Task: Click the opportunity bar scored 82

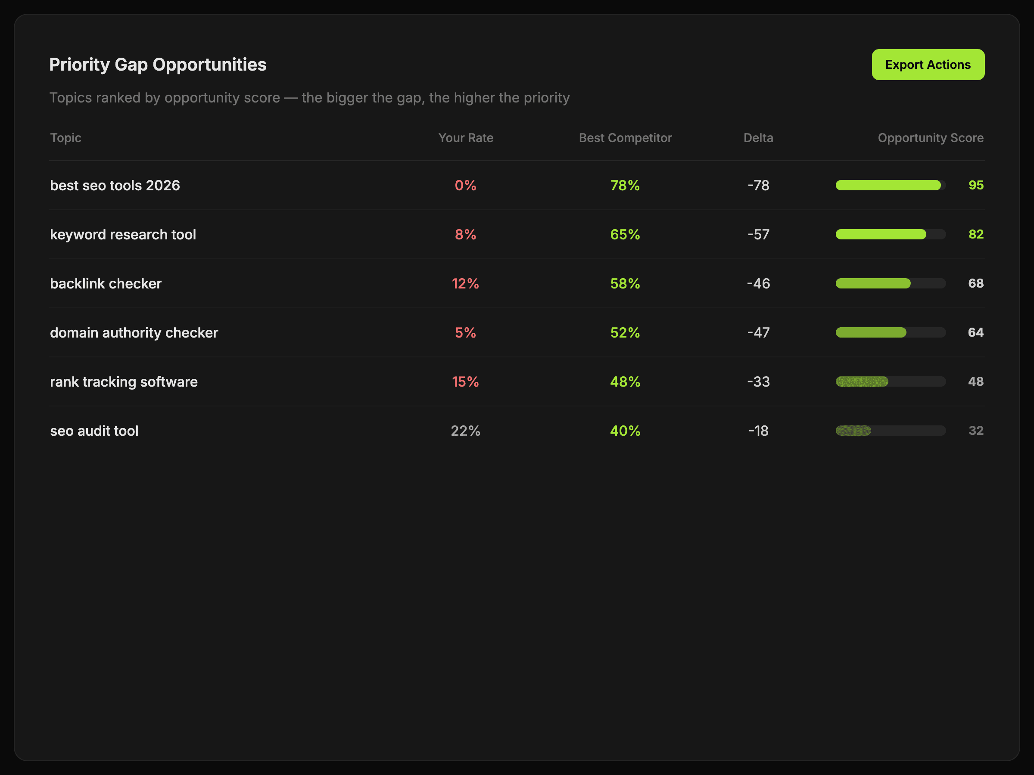Action: click(890, 235)
